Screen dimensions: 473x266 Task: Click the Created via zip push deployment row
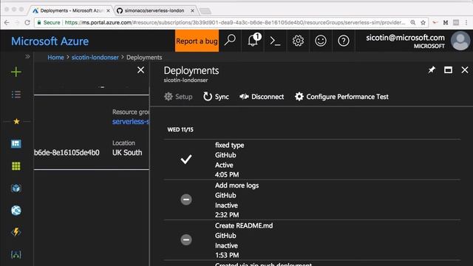point(312,264)
